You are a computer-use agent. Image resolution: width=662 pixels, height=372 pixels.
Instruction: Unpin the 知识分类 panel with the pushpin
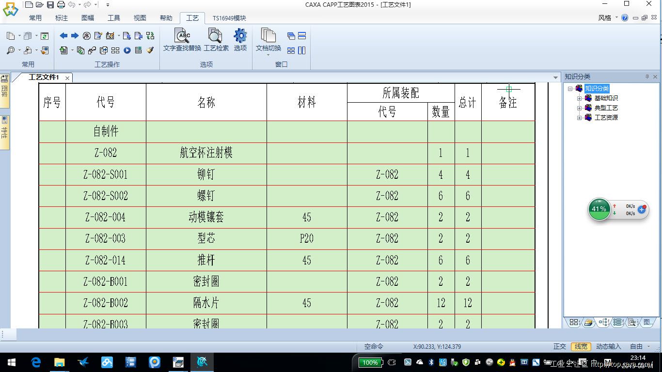point(647,76)
